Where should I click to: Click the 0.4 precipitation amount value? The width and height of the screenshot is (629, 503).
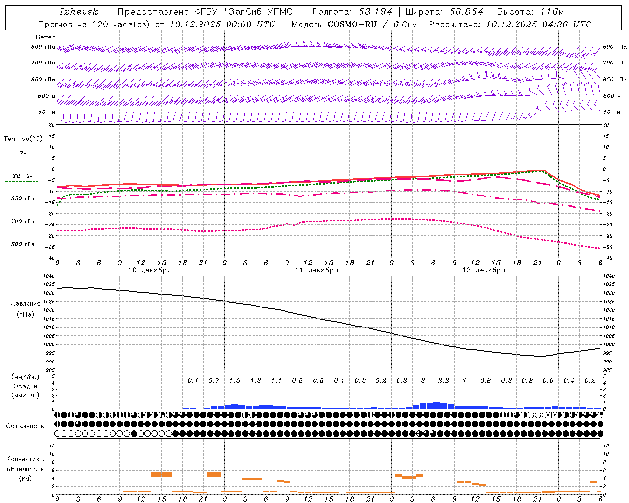569,381
